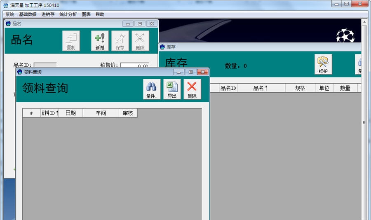This screenshot has width=371, height=220.
Task: Open 条件 search in 领料查询 window
Action: 152,89
